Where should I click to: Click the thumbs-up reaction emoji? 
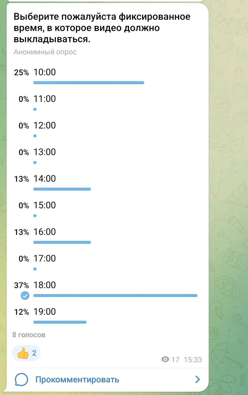click(x=23, y=353)
